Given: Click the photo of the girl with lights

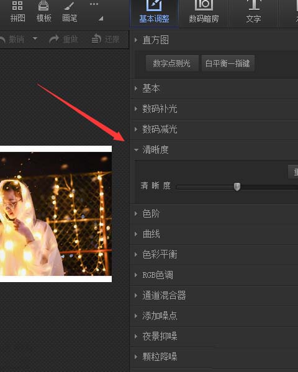Looking at the screenshot, I should click(56, 214).
